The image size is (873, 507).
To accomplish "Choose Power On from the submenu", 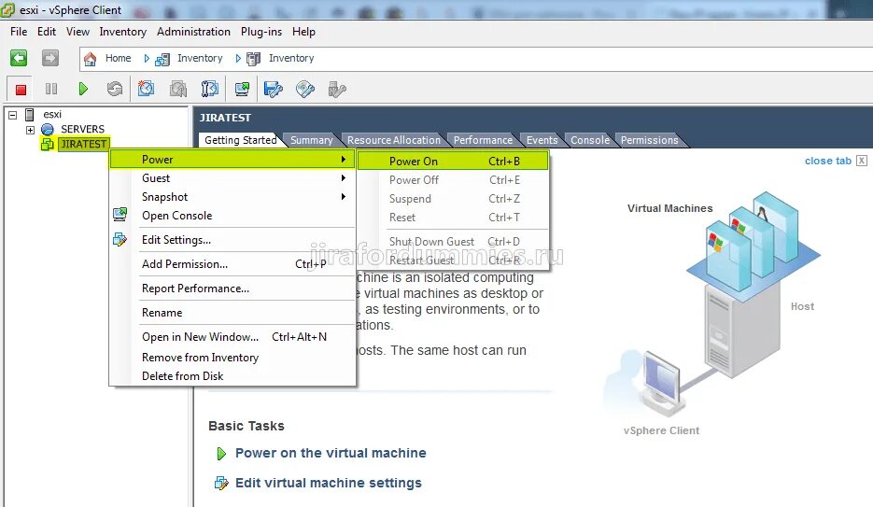I will [453, 161].
